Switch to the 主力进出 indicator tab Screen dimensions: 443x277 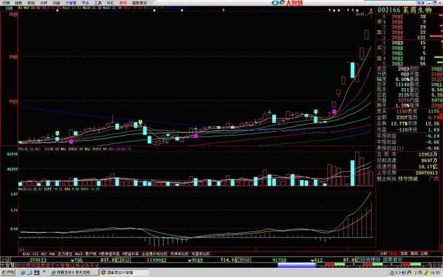65,254
